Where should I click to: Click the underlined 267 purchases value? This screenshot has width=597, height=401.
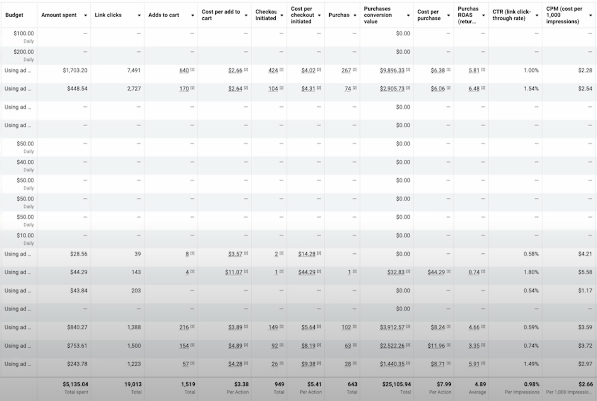point(346,70)
